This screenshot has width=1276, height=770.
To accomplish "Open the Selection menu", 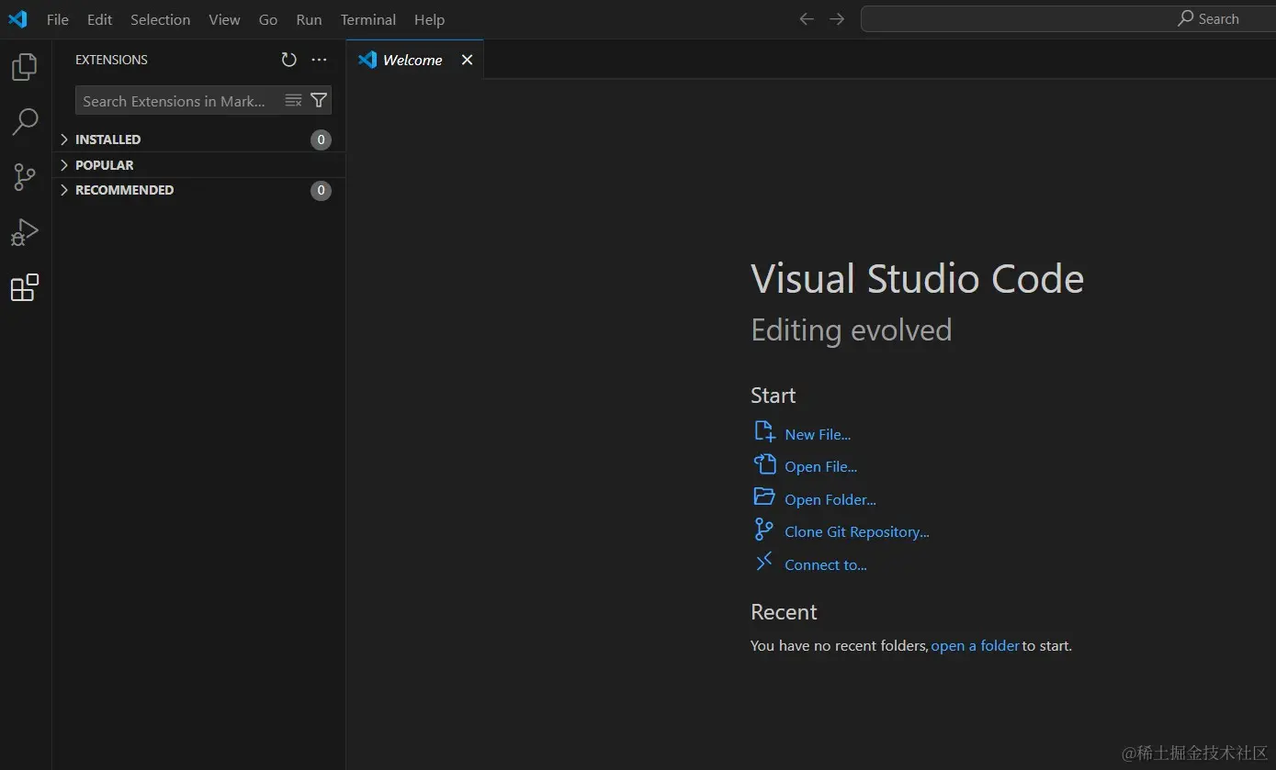I will [161, 19].
